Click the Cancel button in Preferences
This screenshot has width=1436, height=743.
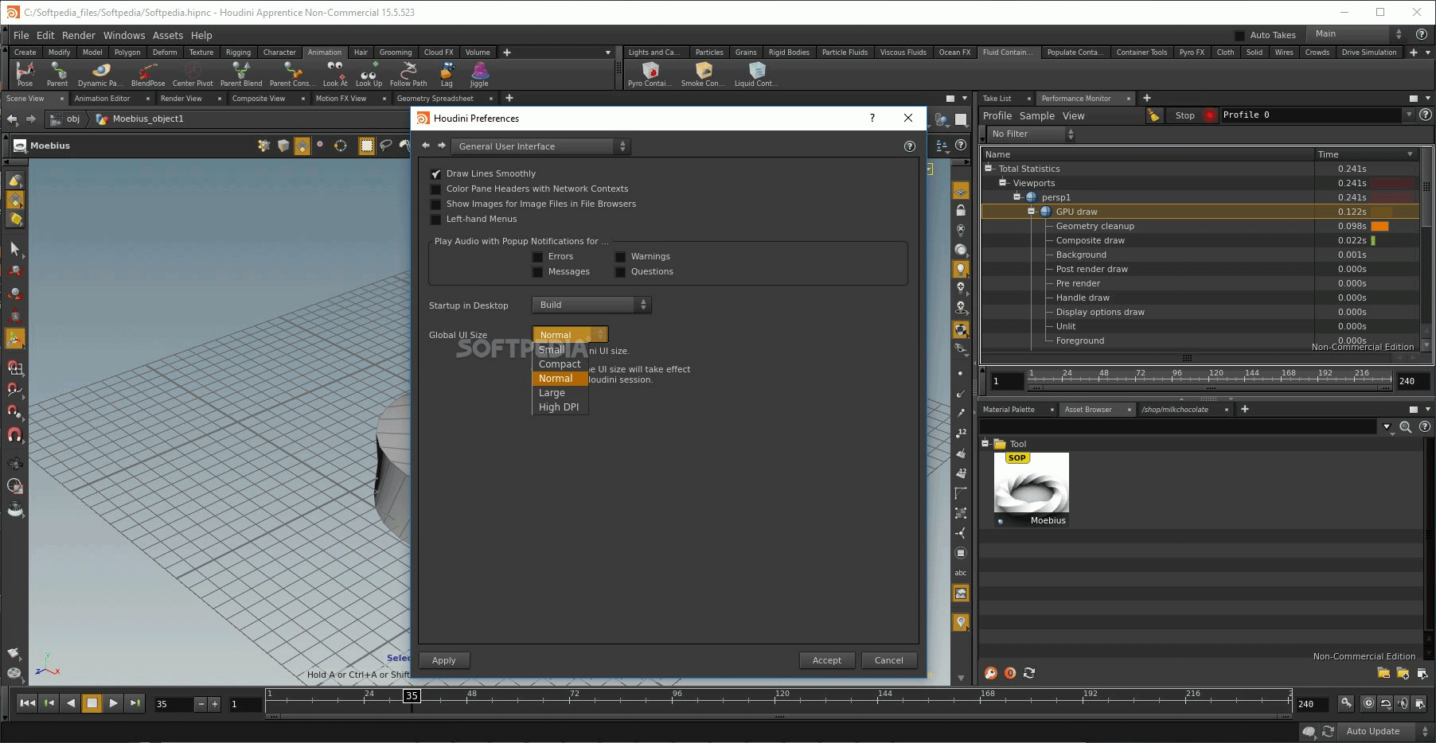[889, 660]
